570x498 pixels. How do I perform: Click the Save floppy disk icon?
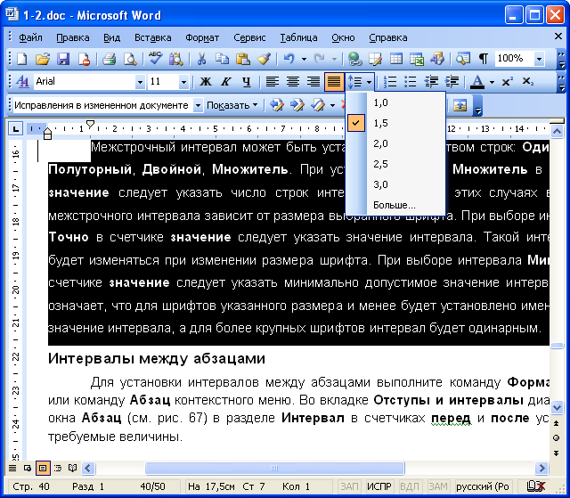63,59
